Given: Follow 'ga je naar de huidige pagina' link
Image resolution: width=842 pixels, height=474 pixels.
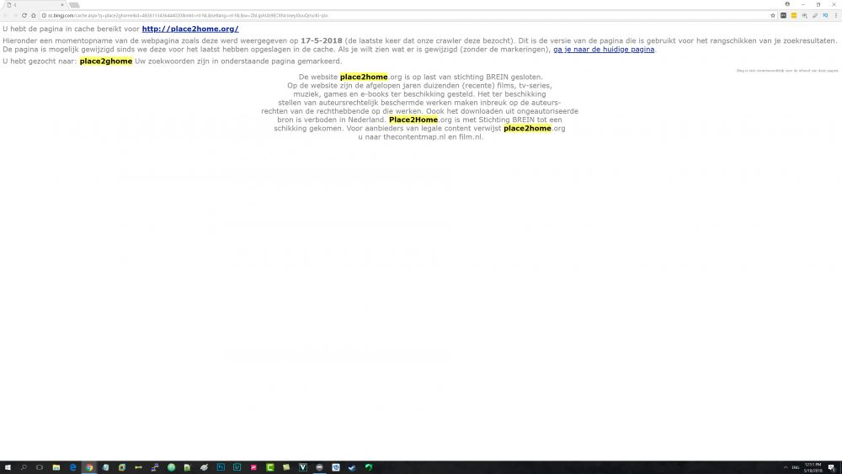Looking at the screenshot, I should coord(603,50).
